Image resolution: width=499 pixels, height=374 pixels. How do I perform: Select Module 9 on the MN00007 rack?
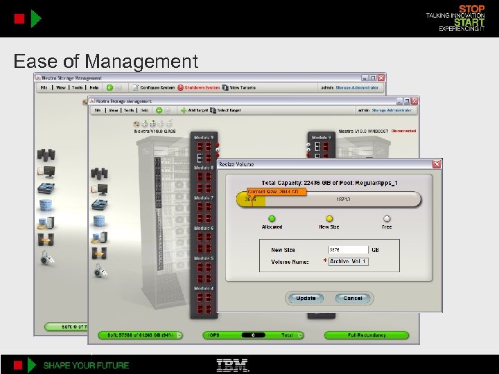tap(321, 146)
